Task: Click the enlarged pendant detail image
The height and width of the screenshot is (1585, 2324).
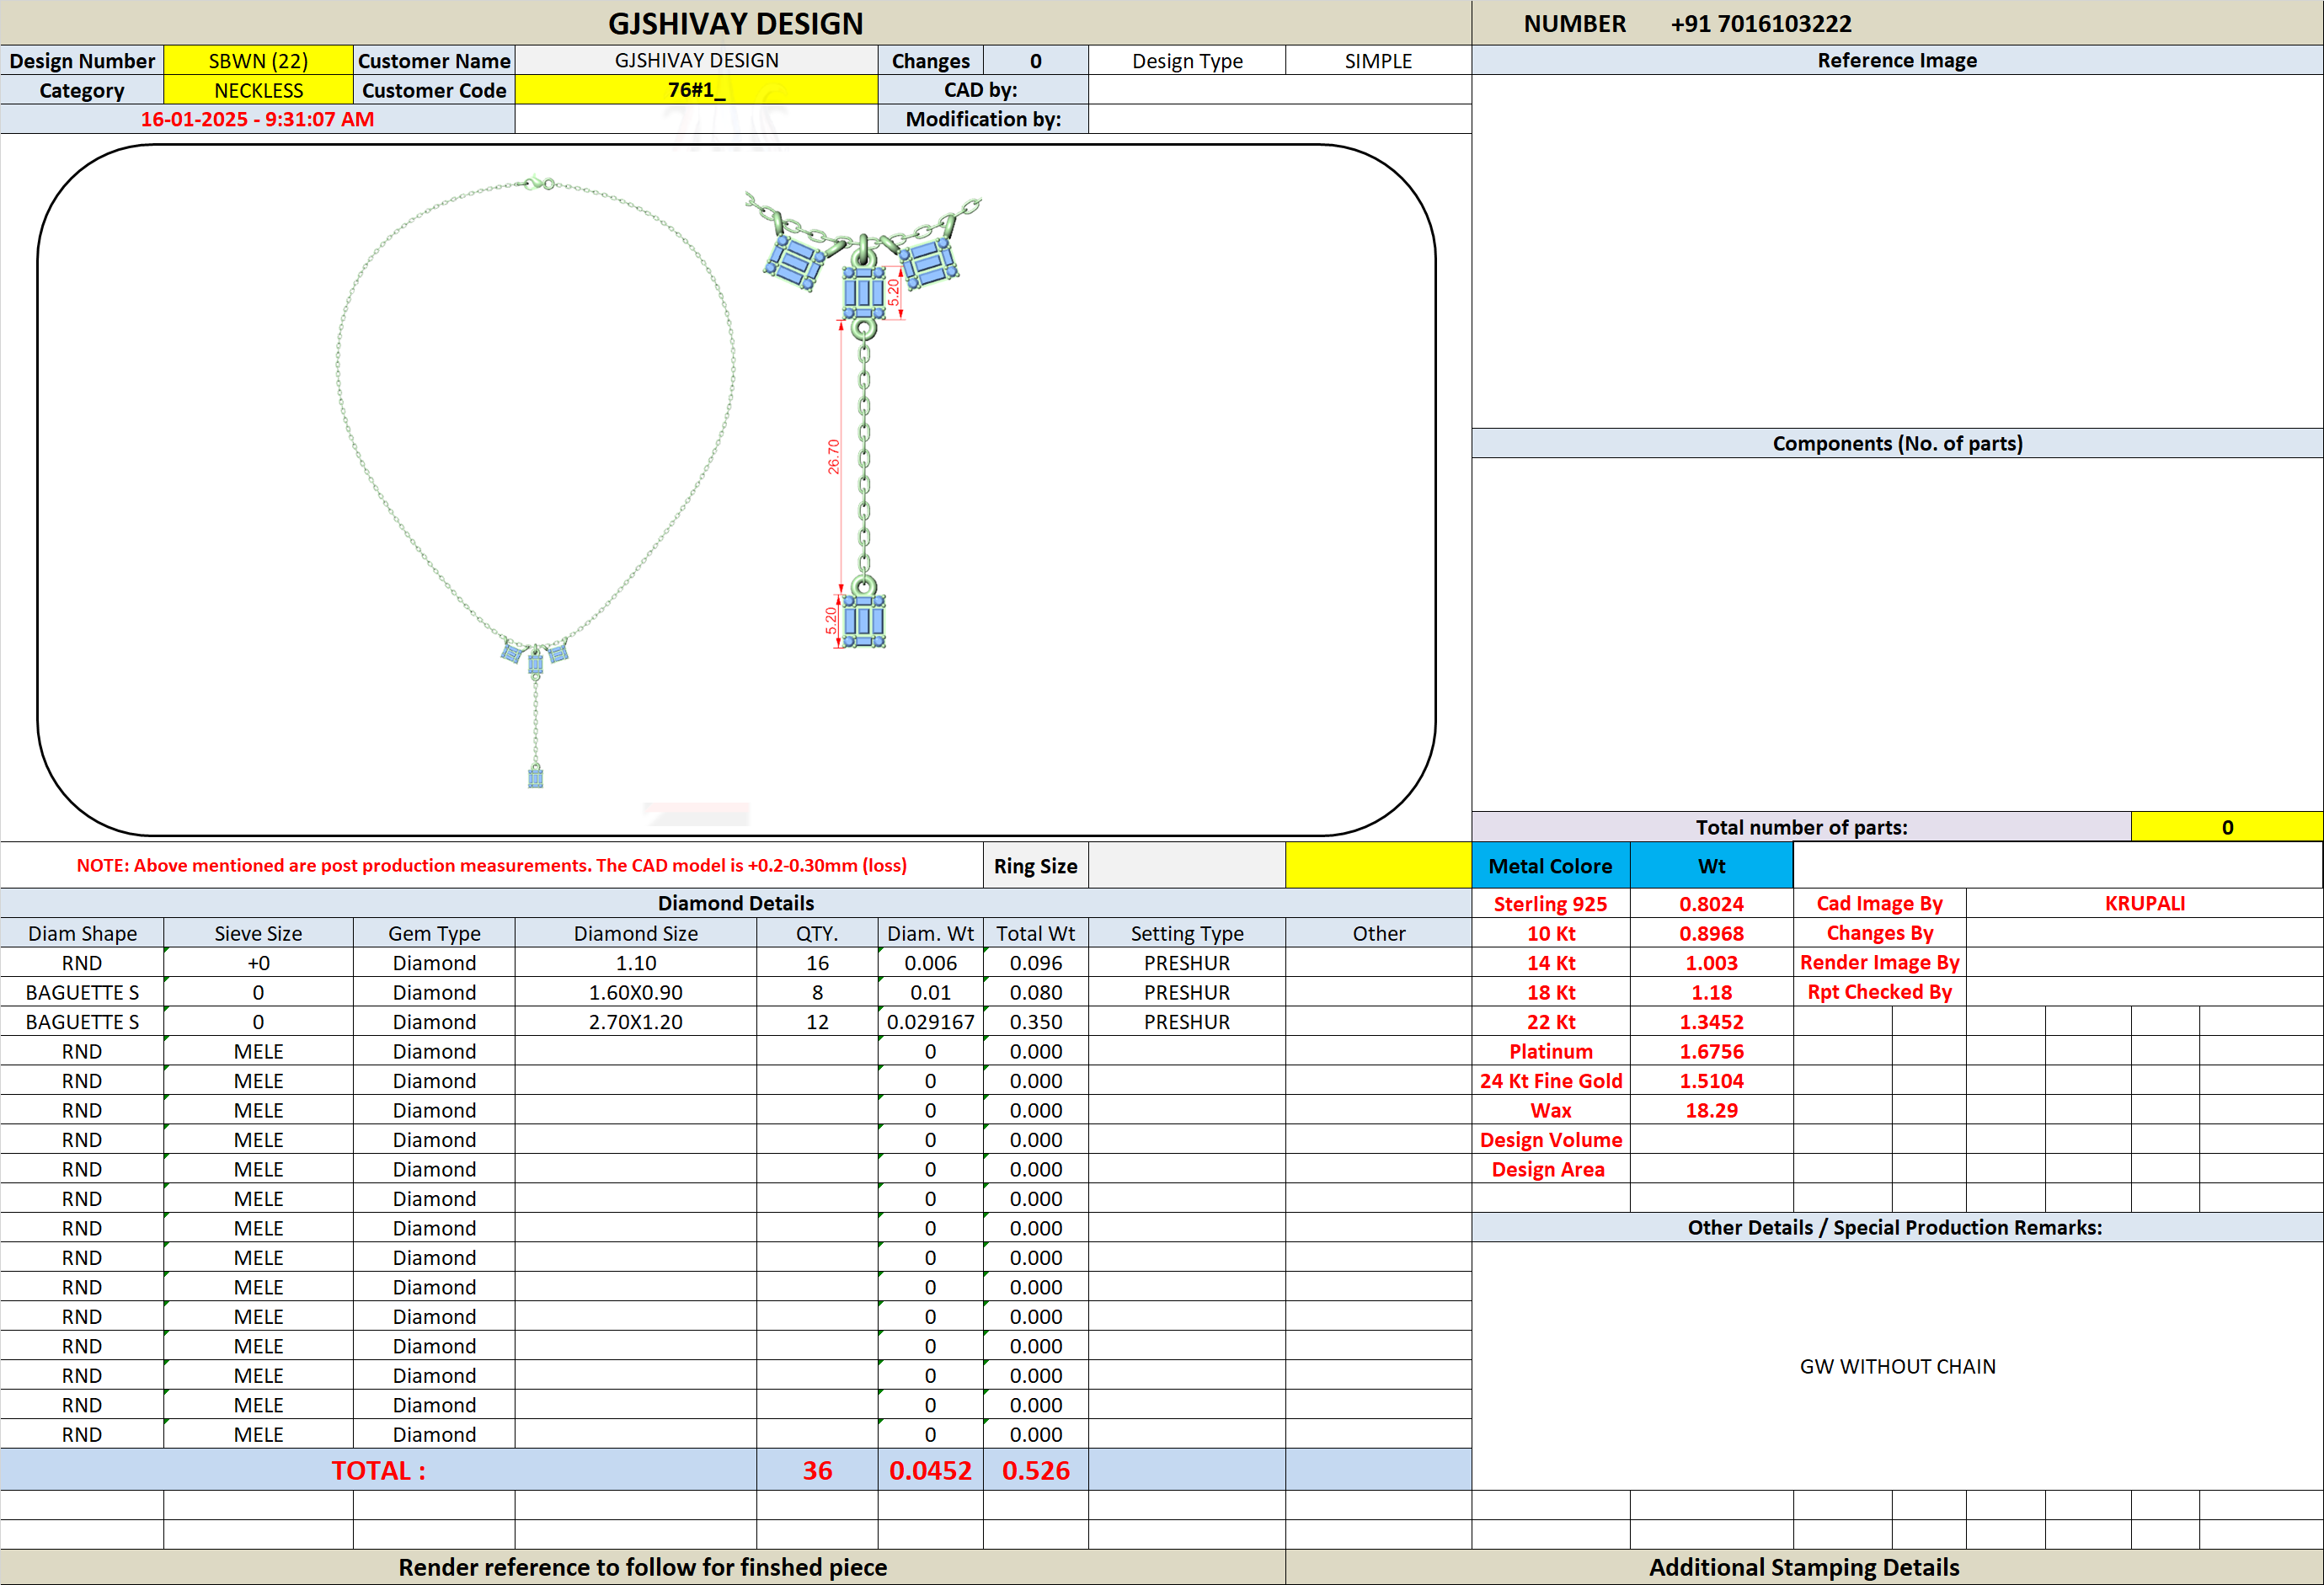Action: tap(863, 420)
